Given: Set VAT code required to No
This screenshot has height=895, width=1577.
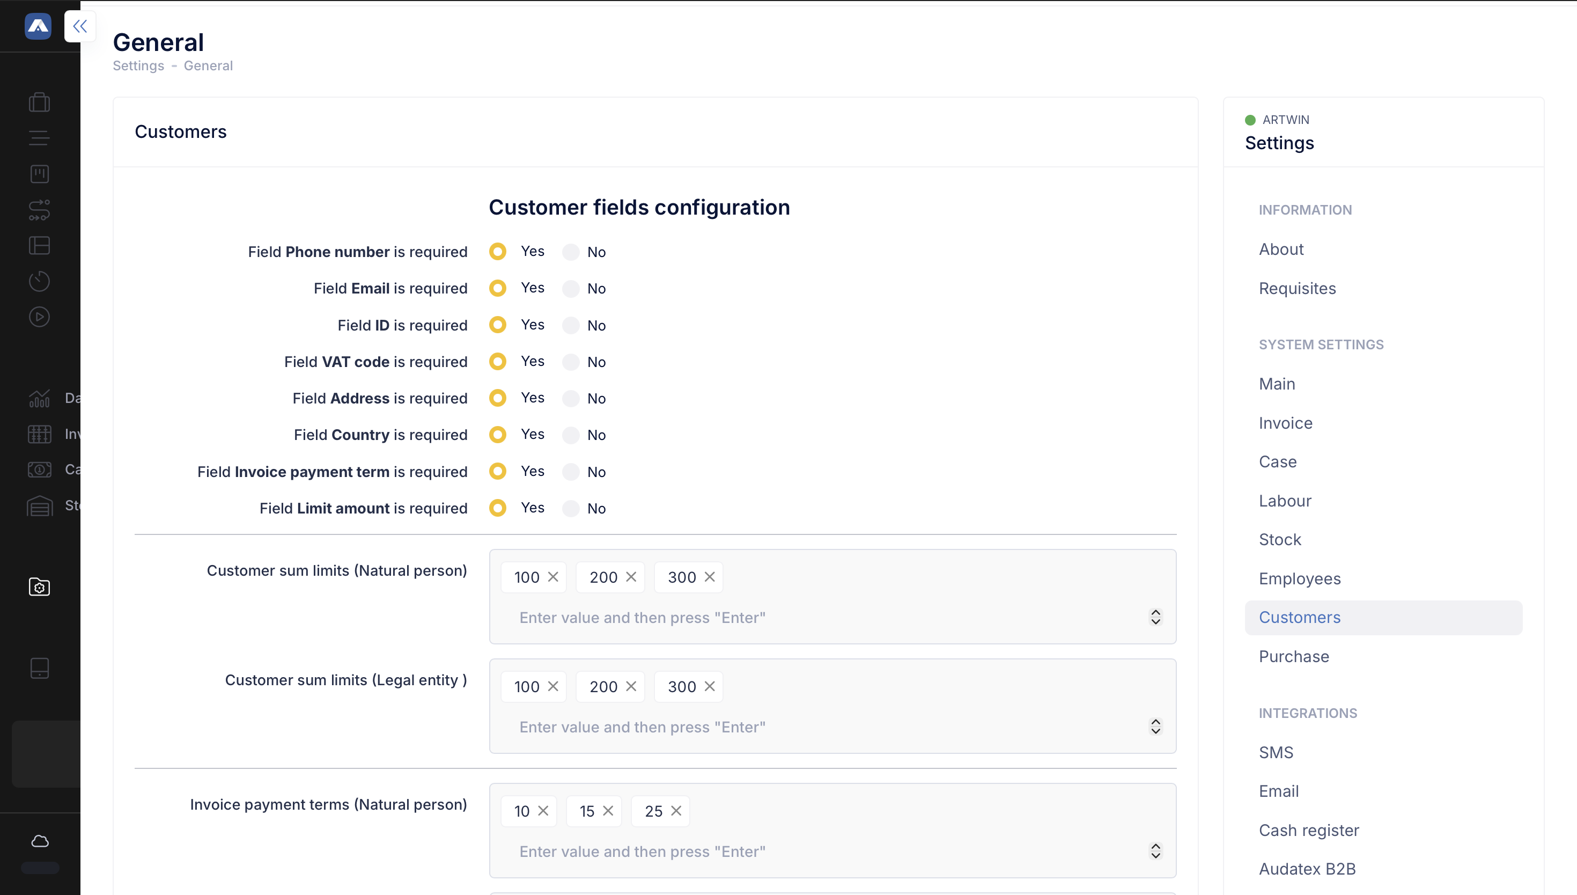Looking at the screenshot, I should tap(571, 362).
